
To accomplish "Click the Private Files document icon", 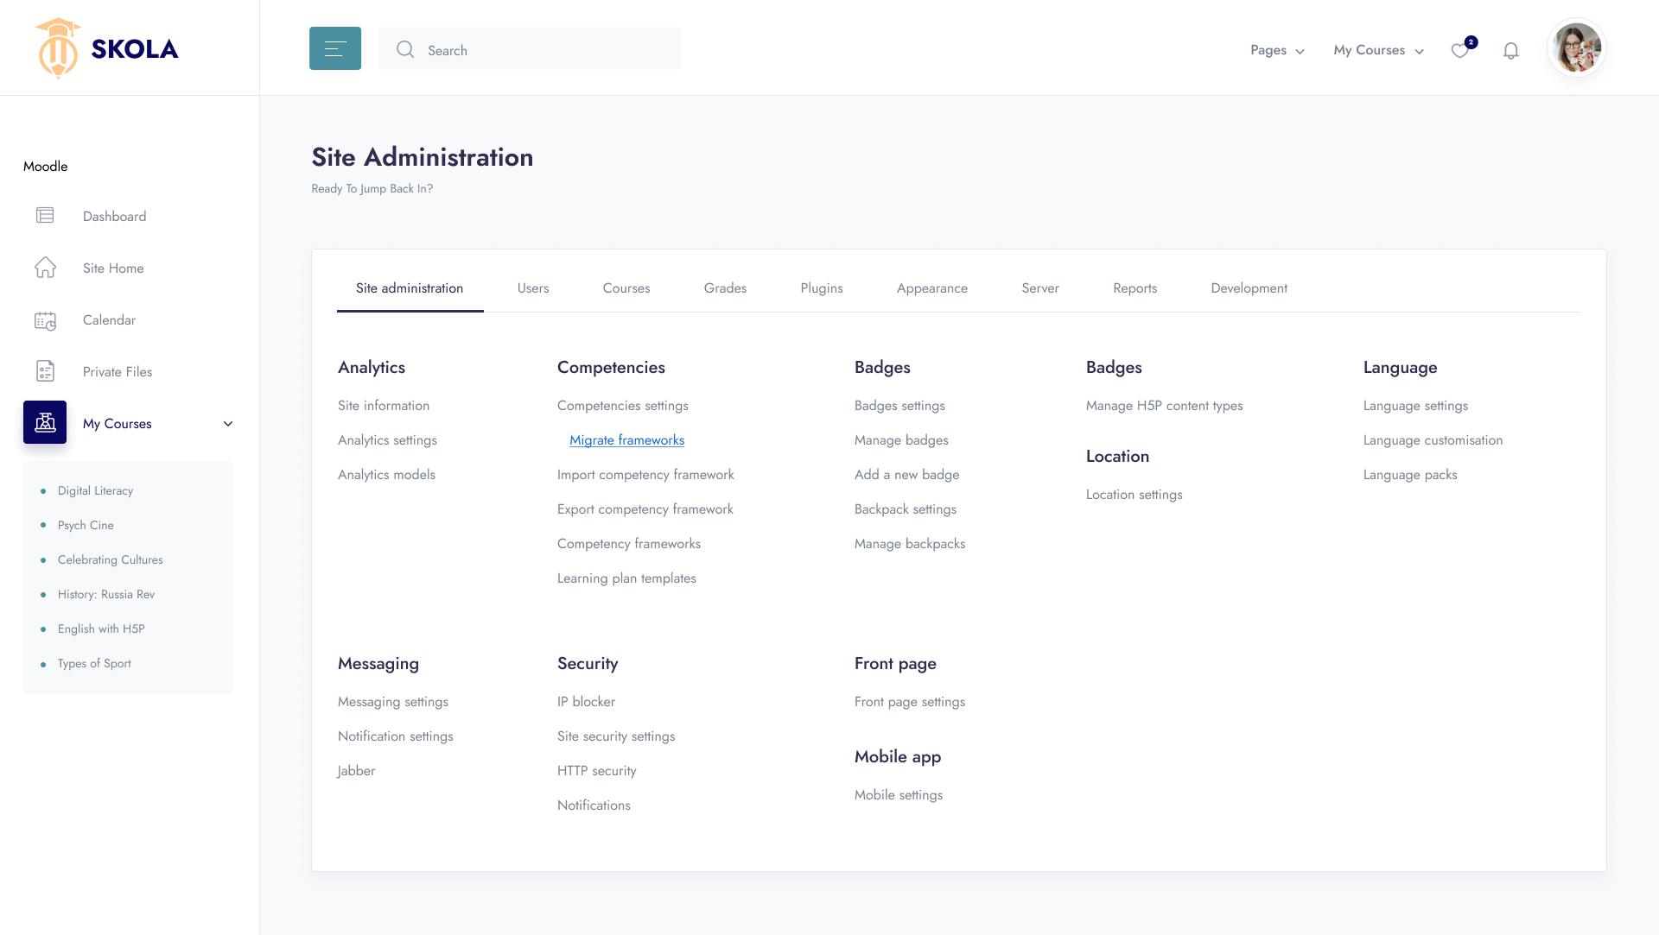I will pos(45,371).
